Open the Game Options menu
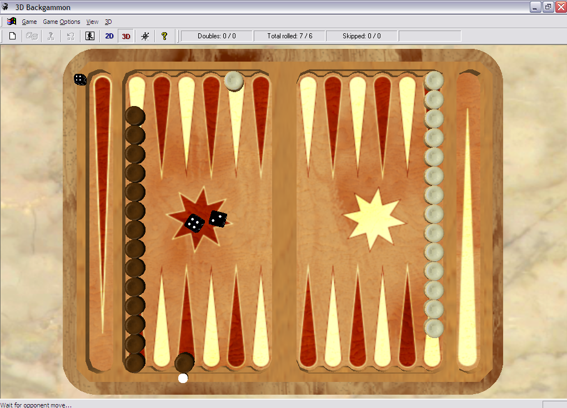The image size is (567, 408). [x=61, y=22]
